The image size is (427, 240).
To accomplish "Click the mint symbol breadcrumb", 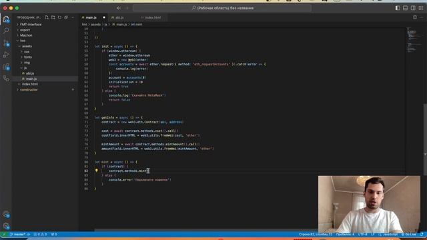I will (136, 25).
